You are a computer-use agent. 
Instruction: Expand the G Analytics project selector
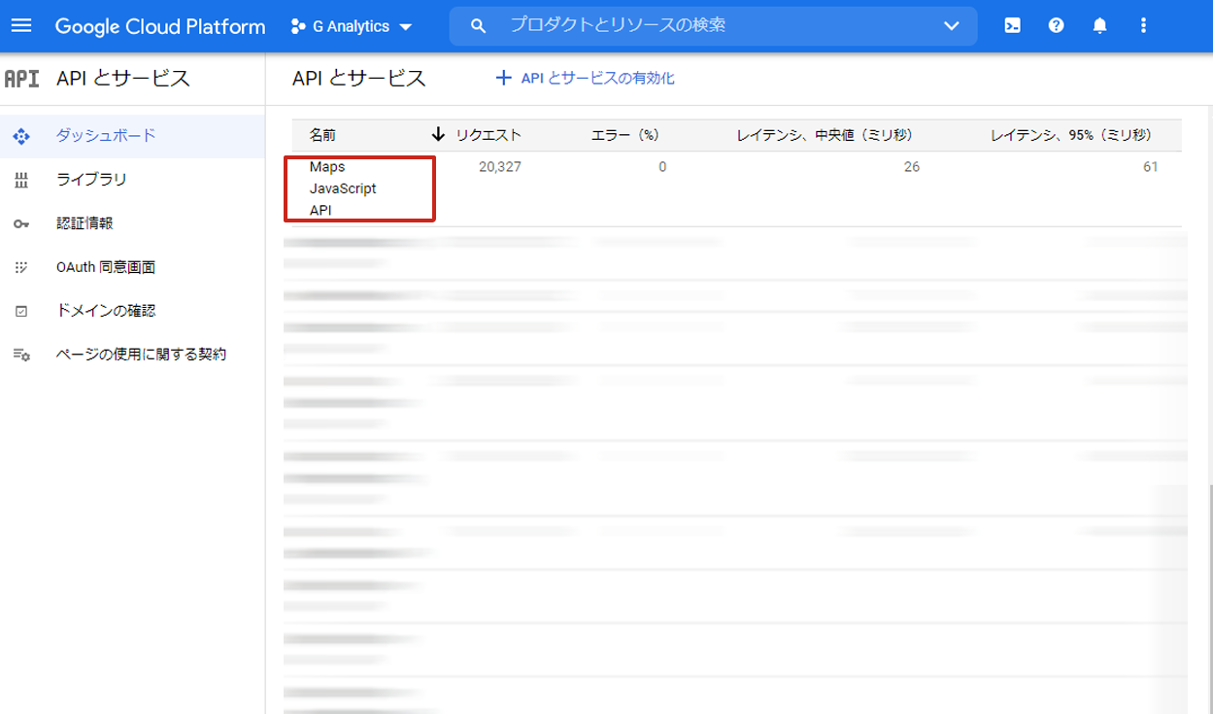pos(352,26)
